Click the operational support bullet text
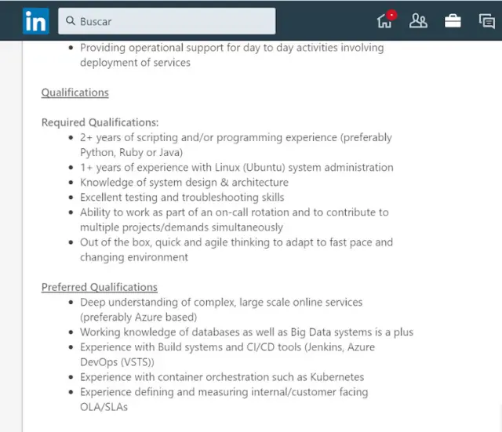This screenshot has height=432, width=502. pos(231,48)
